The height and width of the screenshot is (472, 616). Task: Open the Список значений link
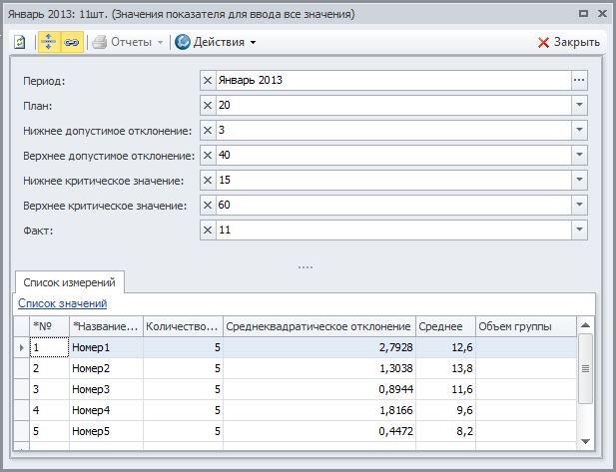[63, 303]
